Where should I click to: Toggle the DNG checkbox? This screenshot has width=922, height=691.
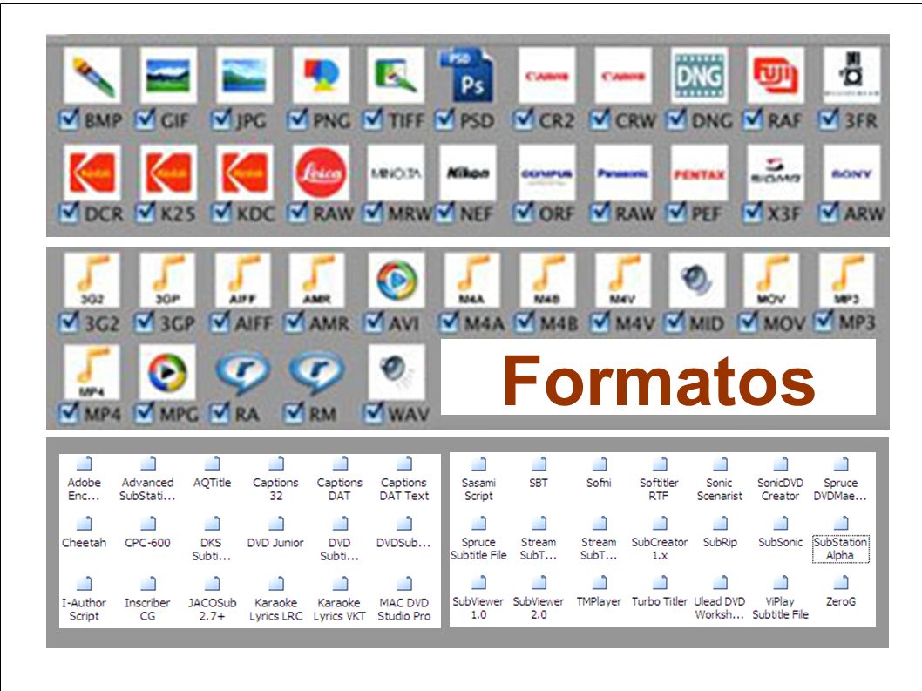tap(677, 120)
